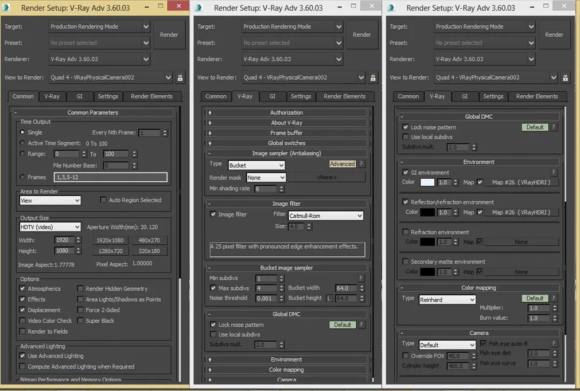The image size is (580, 391).
Task: Open Image sampler Type Bucket dropdown
Action: coord(256,165)
